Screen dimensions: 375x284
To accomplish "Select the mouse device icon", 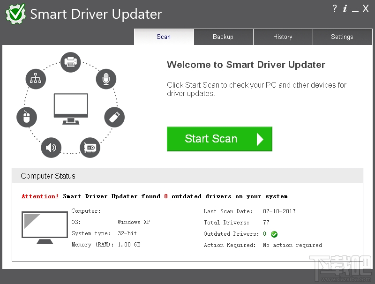I will click(x=27, y=117).
